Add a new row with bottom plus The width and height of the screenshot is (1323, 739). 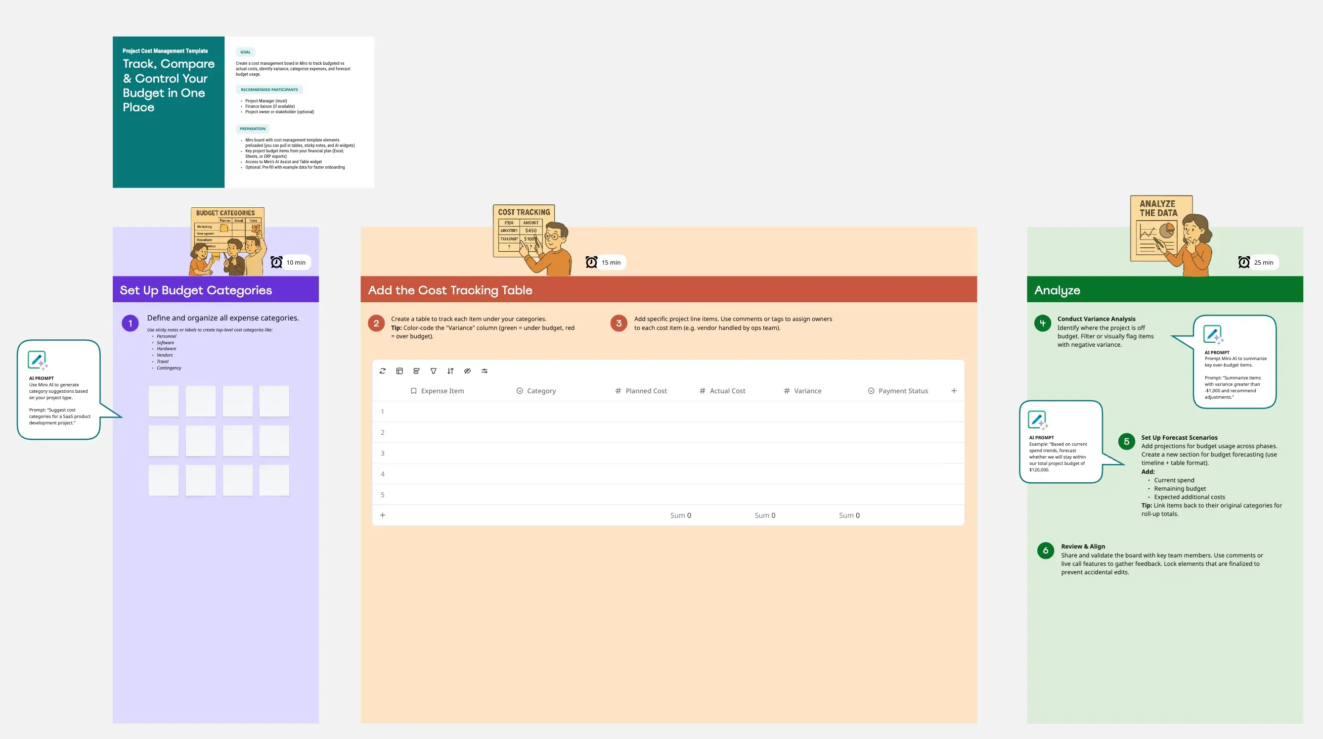tap(383, 515)
